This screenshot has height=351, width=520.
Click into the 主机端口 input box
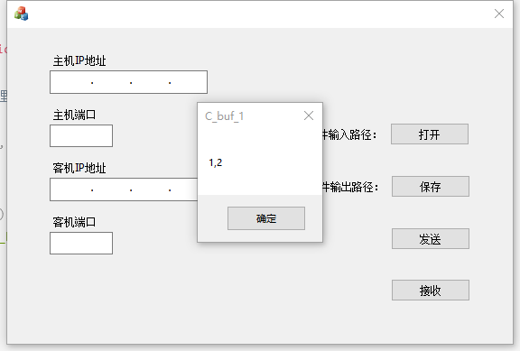pyautogui.click(x=81, y=136)
